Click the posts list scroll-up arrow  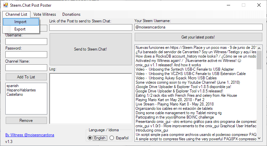pyautogui.click(x=259, y=48)
